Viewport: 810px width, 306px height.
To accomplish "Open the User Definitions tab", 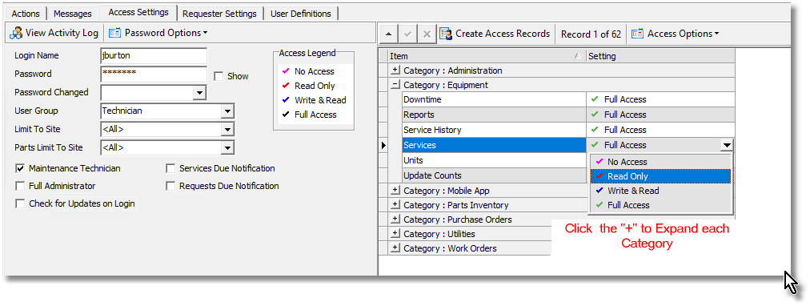I will click(x=301, y=14).
